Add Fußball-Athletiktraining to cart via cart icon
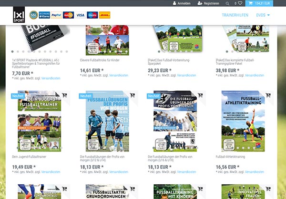286x199 pixels. tap(268, 96)
